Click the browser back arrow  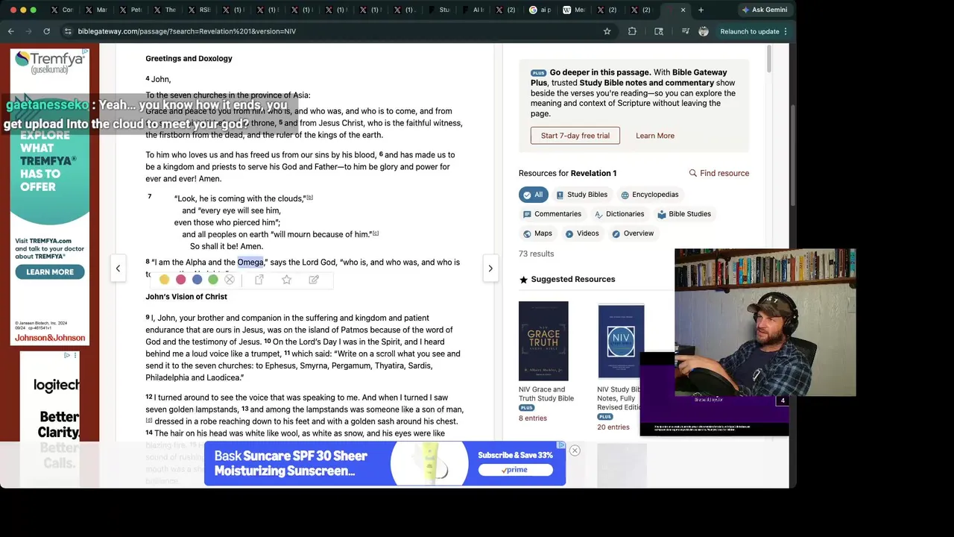[x=11, y=31]
